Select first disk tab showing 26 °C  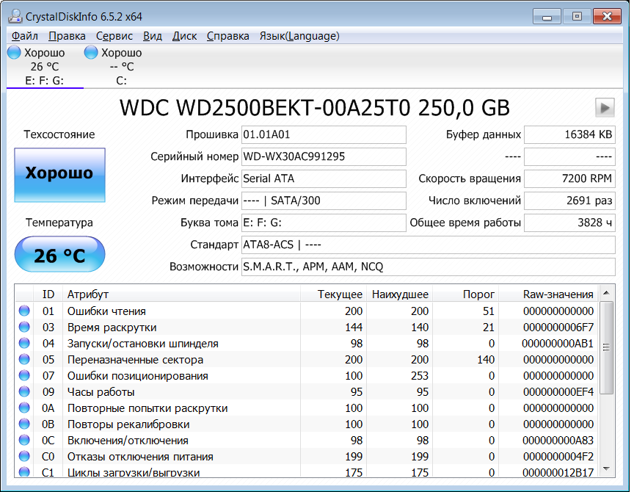[45, 66]
